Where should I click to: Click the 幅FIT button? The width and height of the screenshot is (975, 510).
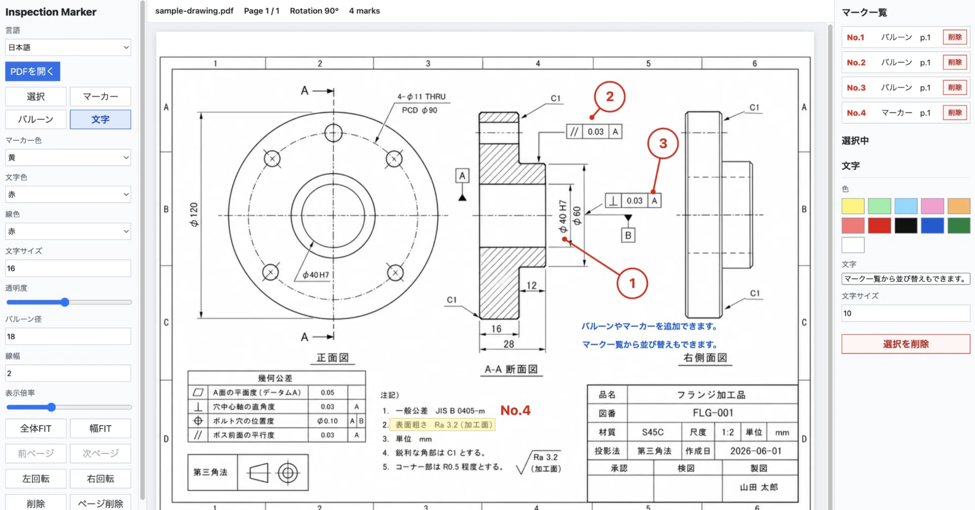100,428
